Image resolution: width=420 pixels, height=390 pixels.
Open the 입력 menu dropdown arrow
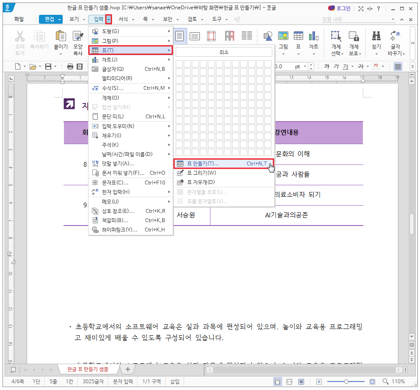click(108, 19)
